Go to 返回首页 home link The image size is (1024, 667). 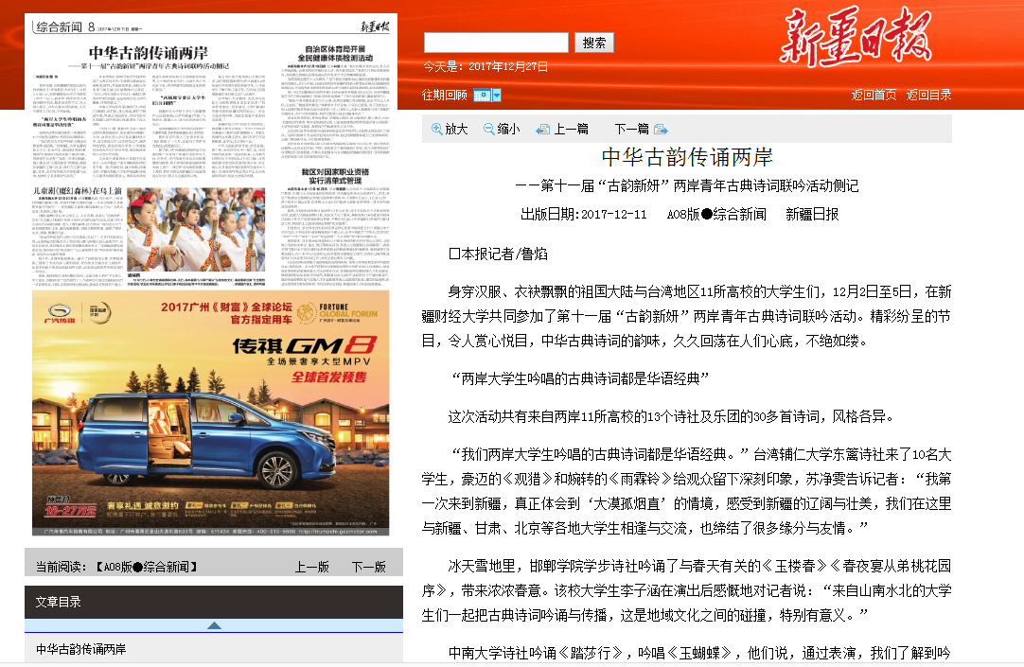point(874,95)
